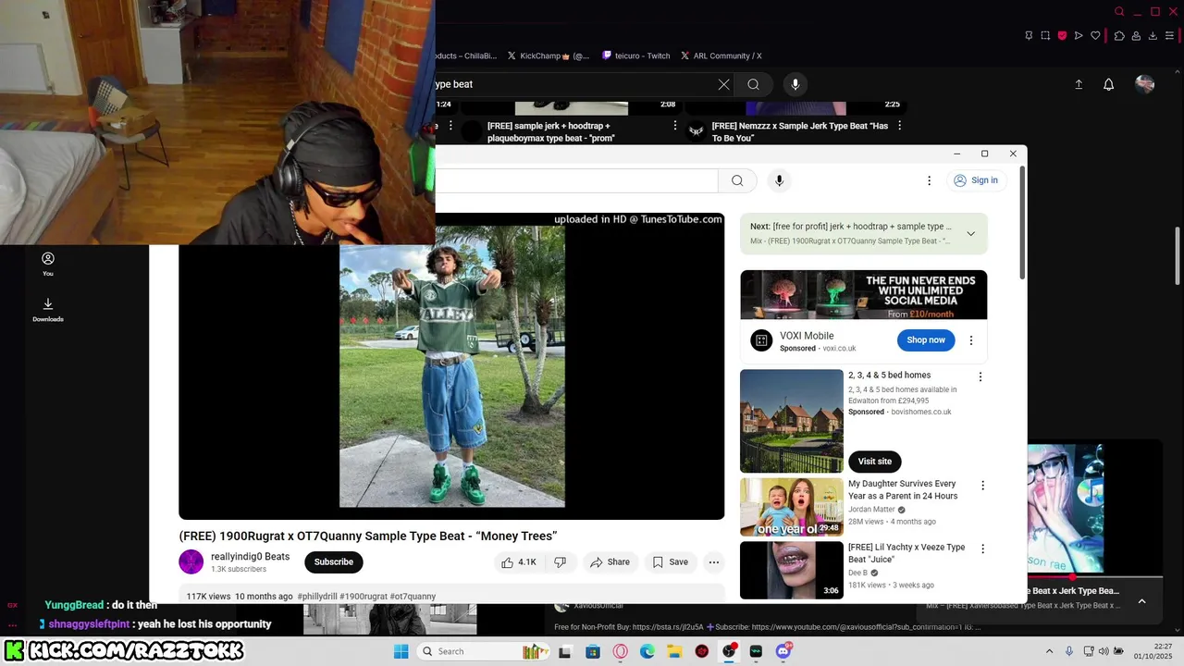
Task: Open Windows Start menu
Action: [401, 651]
